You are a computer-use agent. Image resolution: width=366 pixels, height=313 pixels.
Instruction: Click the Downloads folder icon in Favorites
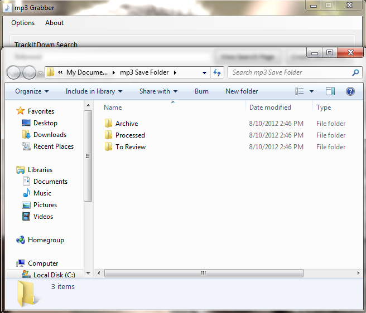point(26,134)
